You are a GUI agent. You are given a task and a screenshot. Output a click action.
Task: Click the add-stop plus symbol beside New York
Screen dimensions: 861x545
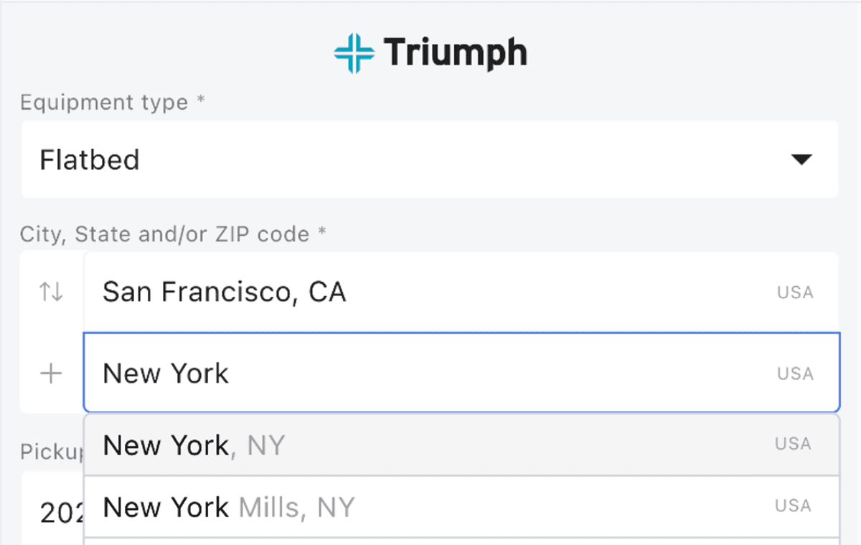click(x=50, y=373)
